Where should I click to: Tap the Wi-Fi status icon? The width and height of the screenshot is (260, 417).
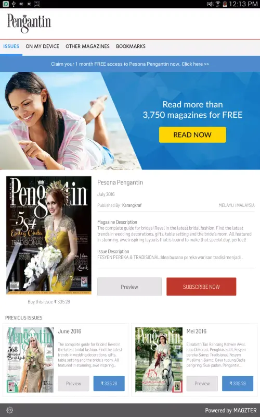tap(217, 4)
